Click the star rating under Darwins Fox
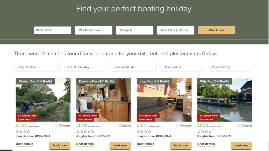This screenshot has width=269, height=151. point(85,132)
